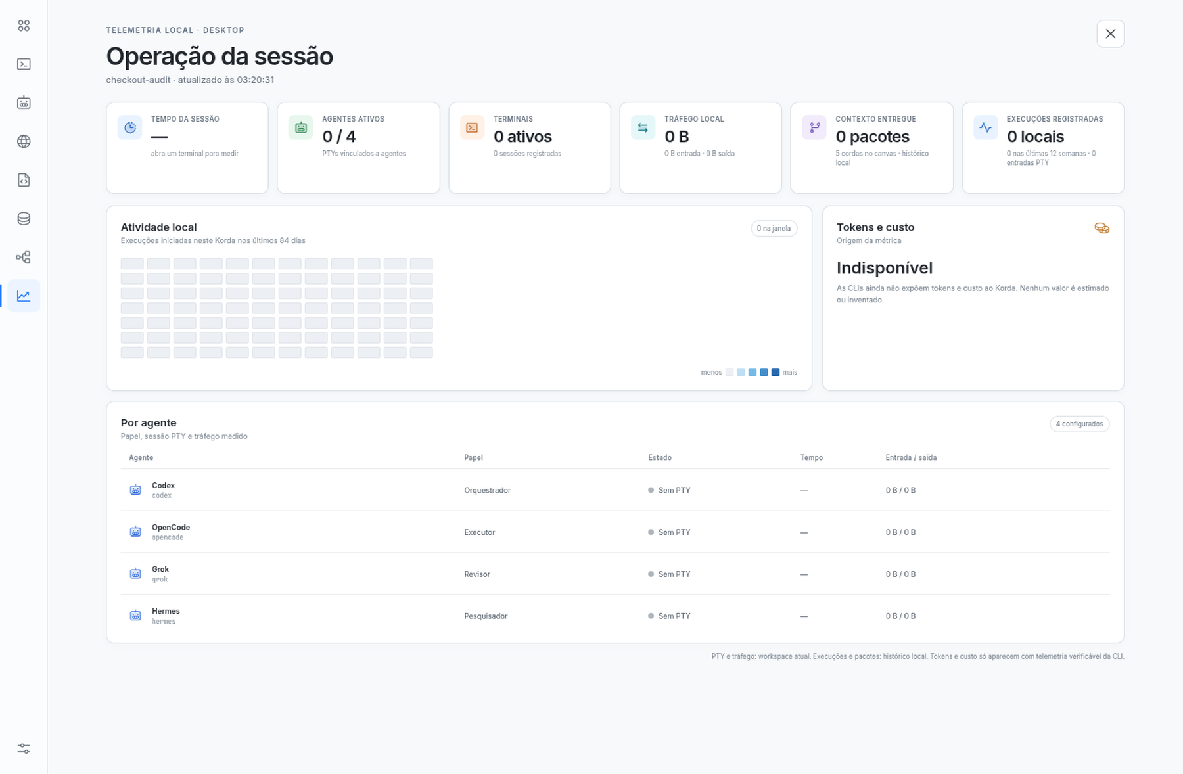This screenshot has height=774, width=1183.
Task: Open the dashboard grid icon in sidebar
Action: click(24, 26)
